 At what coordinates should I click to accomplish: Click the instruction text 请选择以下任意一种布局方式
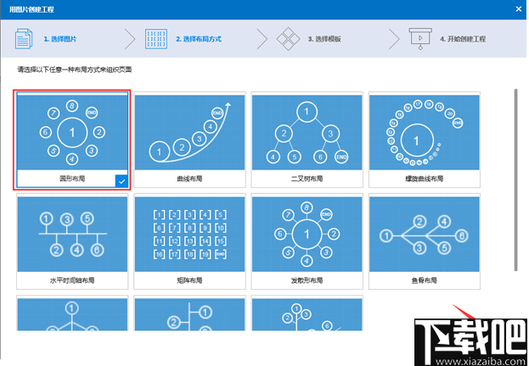tap(75, 69)
